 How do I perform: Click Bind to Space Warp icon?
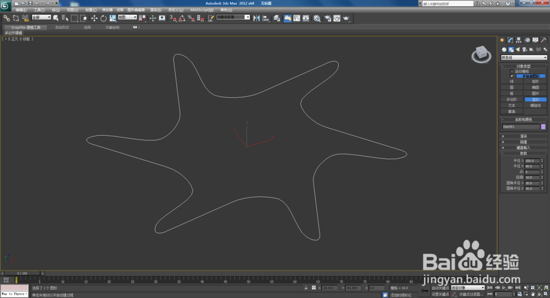click(x=25, y=18)
